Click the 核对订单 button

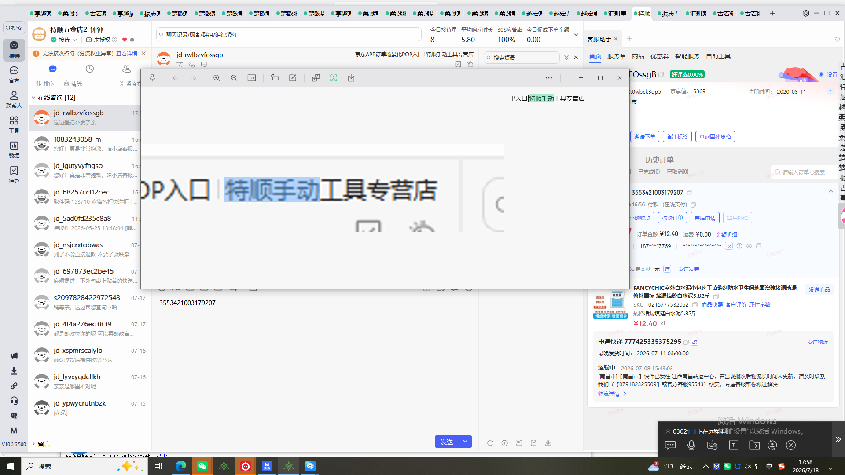click(x=672, y=218)
